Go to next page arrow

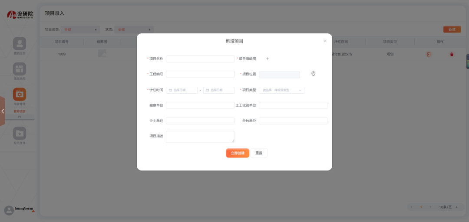(430, 207)
